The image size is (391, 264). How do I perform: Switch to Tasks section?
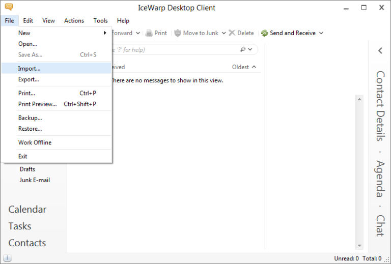(20, 226)
